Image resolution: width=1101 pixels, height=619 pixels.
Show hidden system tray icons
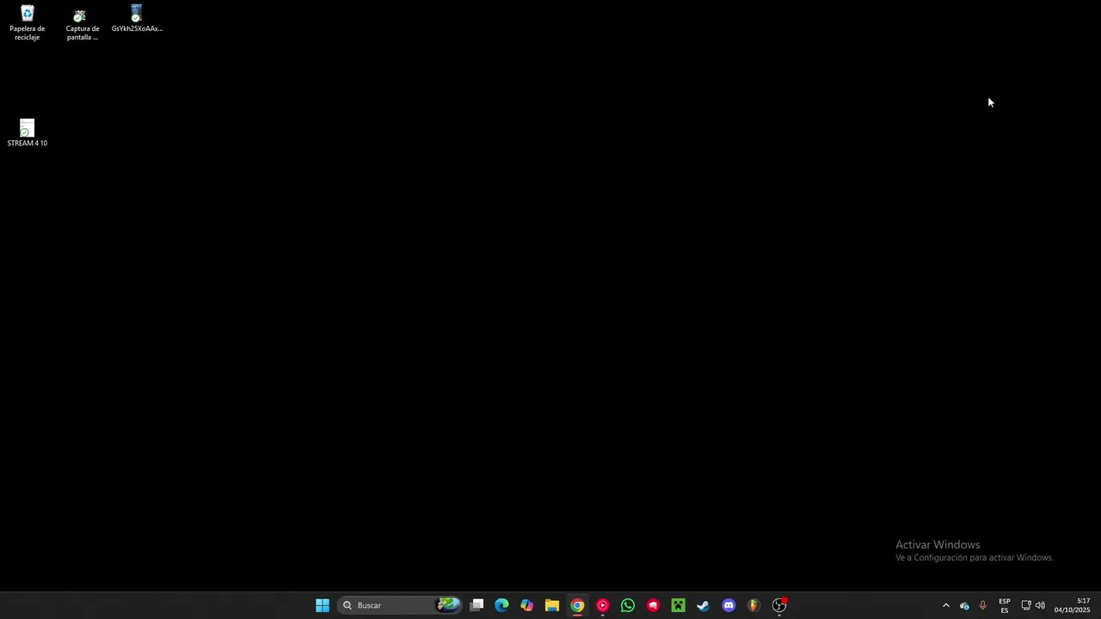click(x=946, y=605)
